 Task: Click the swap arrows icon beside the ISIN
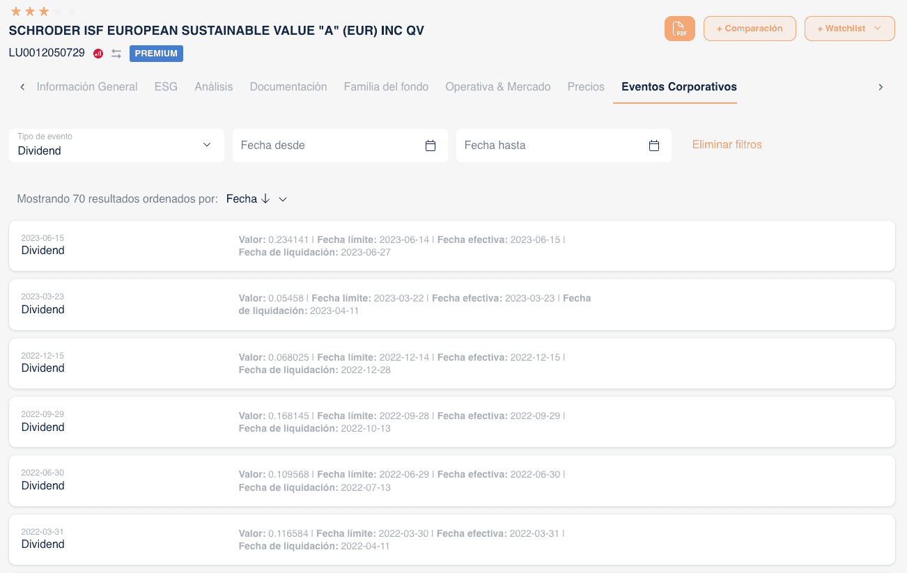tap(116, 54)
